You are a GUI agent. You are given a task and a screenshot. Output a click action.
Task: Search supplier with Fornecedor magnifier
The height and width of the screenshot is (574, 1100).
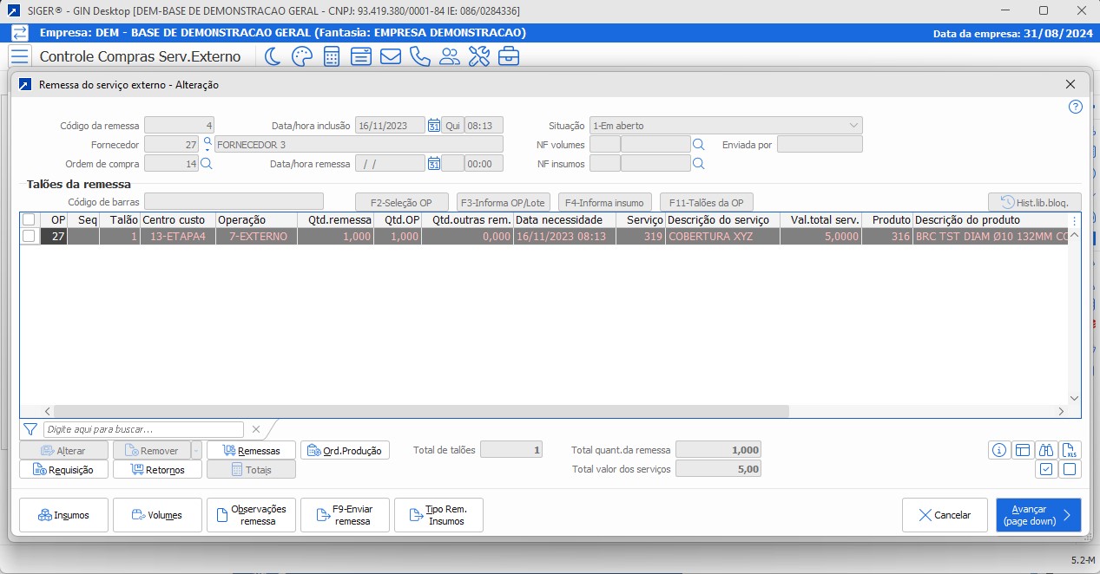[x=207, y=142]
